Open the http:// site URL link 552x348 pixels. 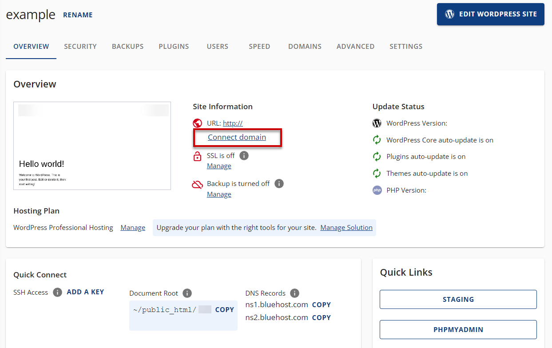(233, 123)
